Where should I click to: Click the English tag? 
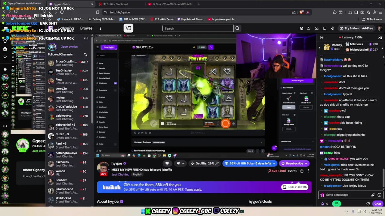(137, 175)
